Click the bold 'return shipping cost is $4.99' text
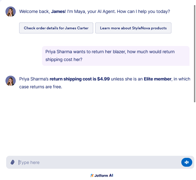The width and height of the screenshot is (196, 180). coord(80,79)
